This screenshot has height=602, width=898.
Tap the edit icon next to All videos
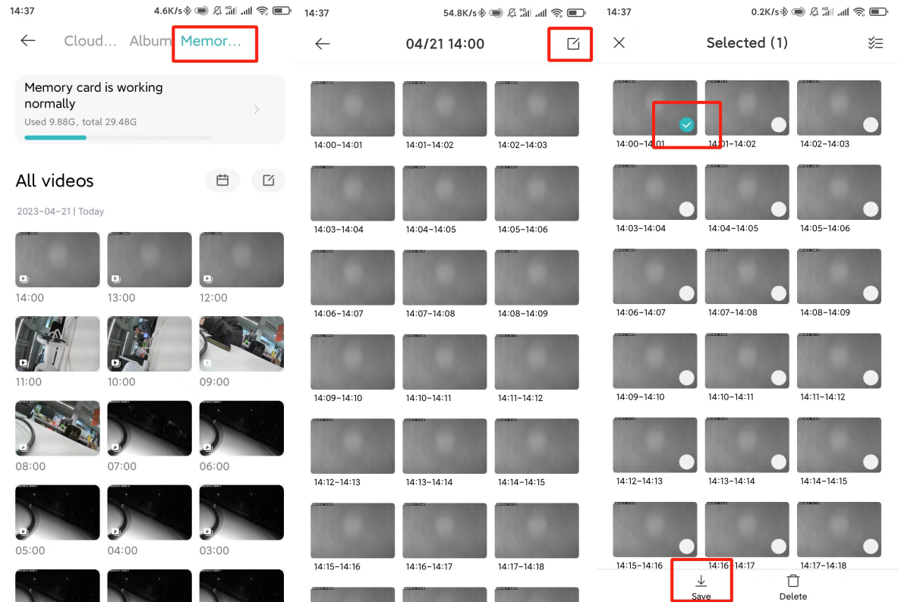[268, 180]
